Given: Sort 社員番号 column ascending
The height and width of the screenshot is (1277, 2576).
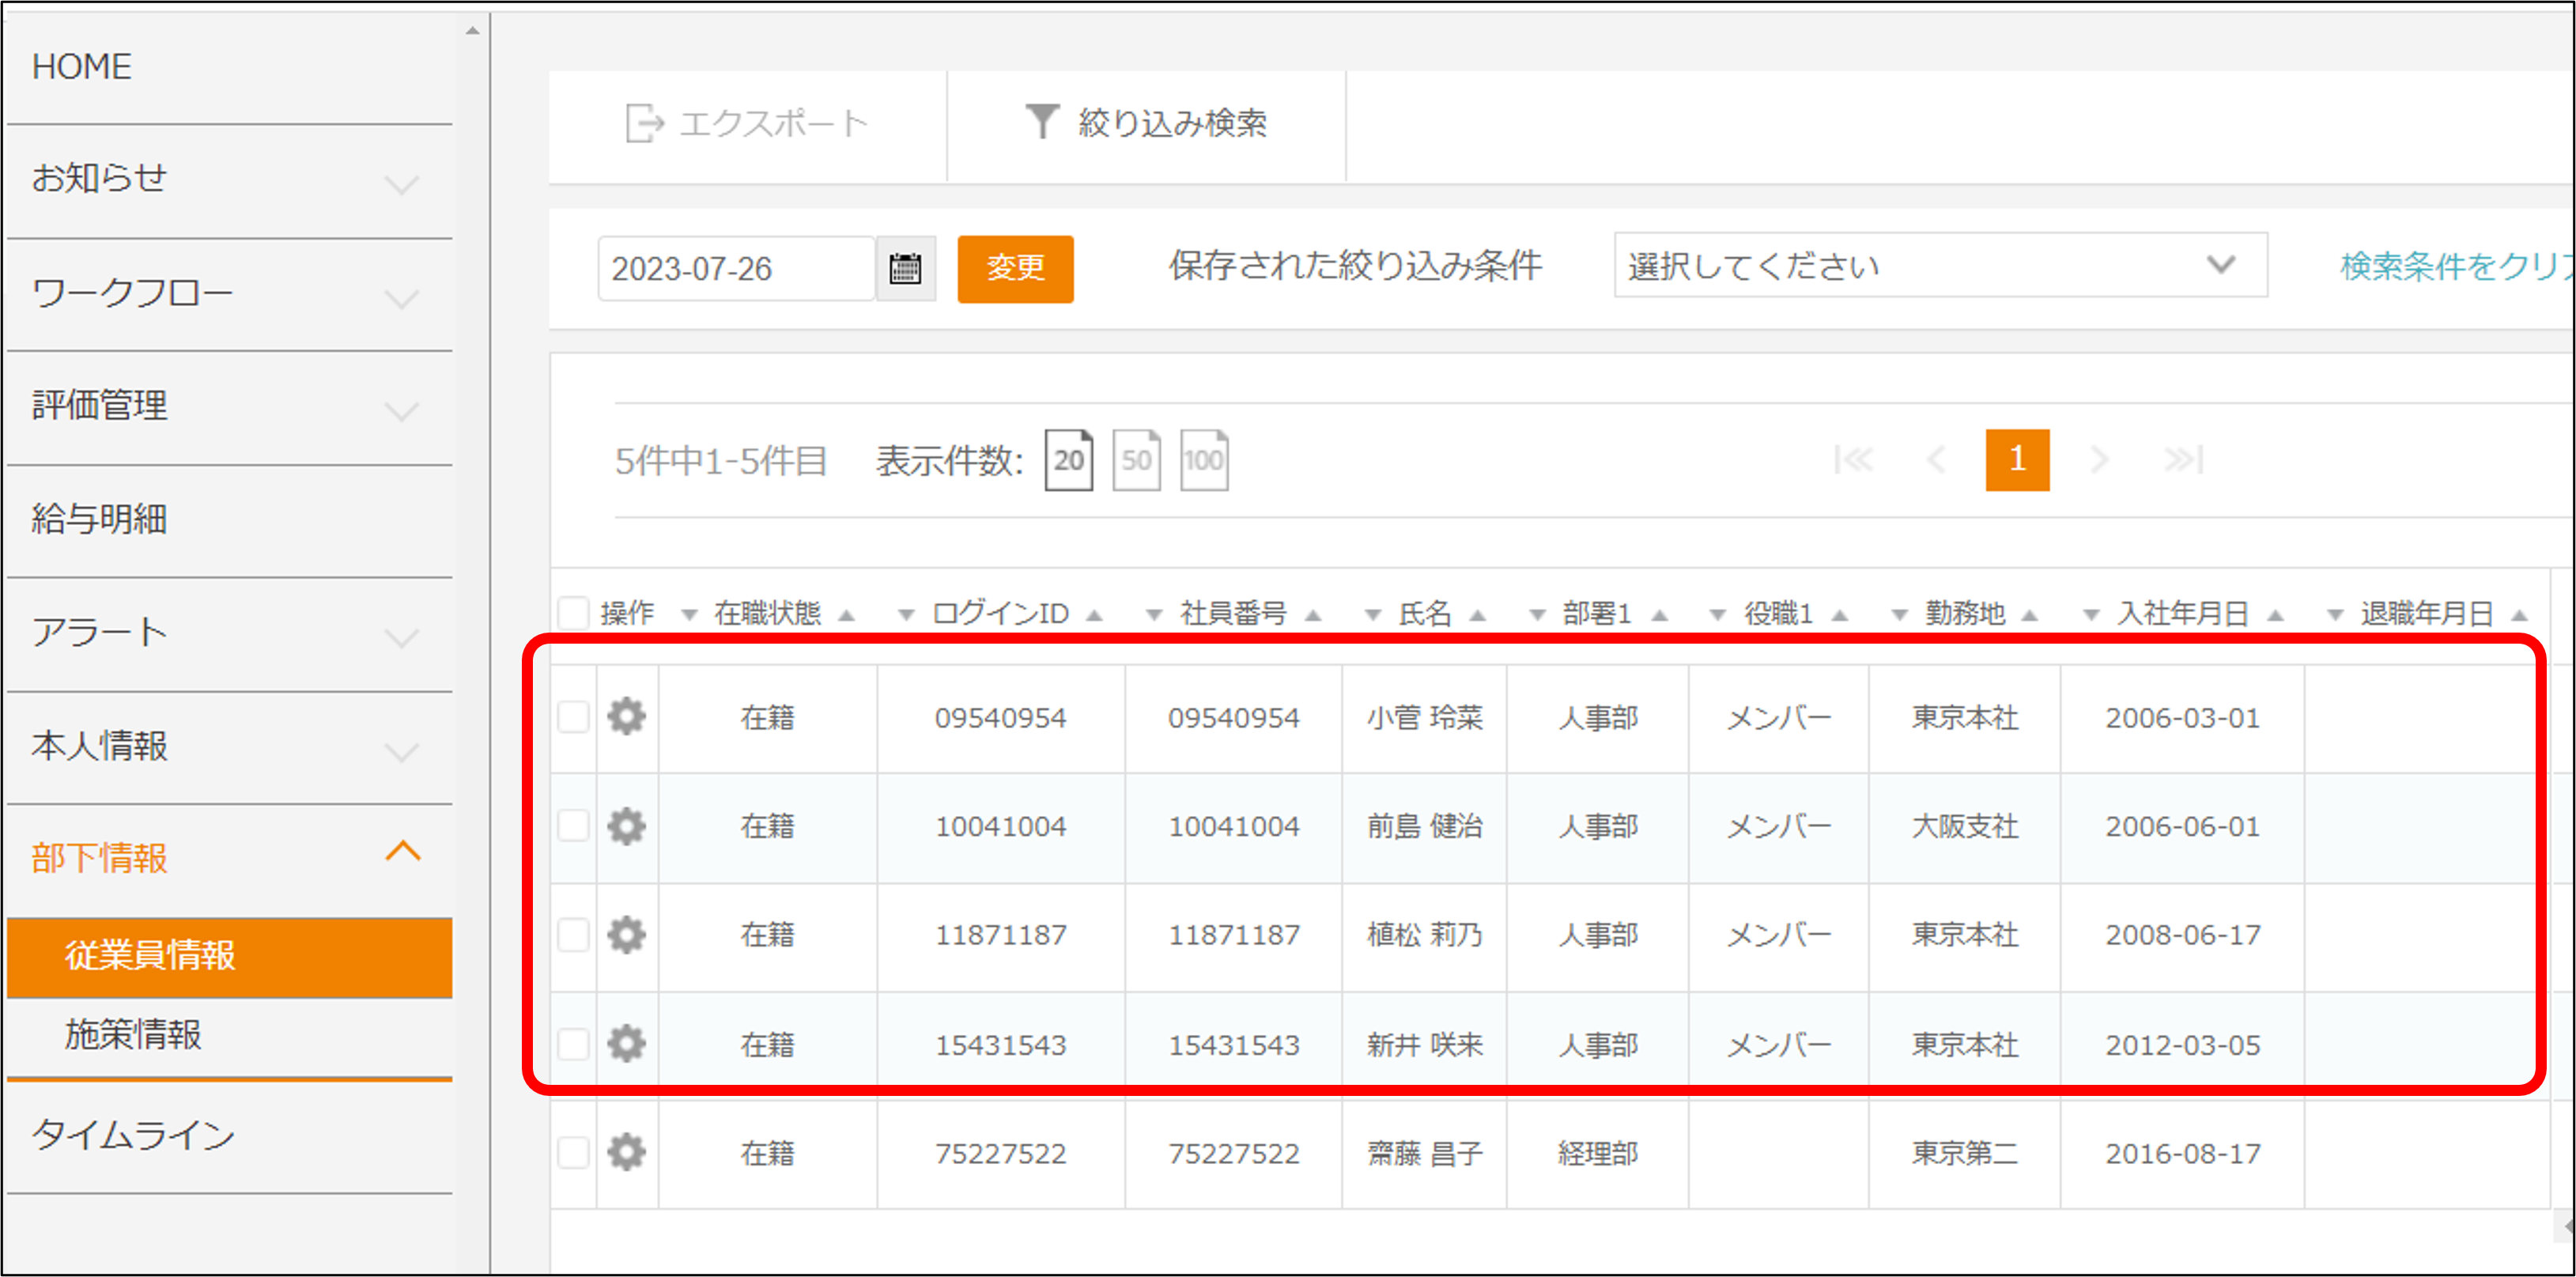Looking at the screenshot, I should [1313, 615].
